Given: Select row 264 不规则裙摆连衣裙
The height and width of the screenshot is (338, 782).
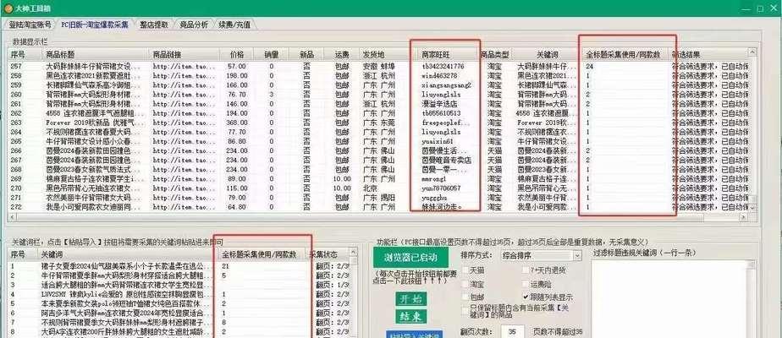Looking at the screenshot, I should tap(379, 132).
